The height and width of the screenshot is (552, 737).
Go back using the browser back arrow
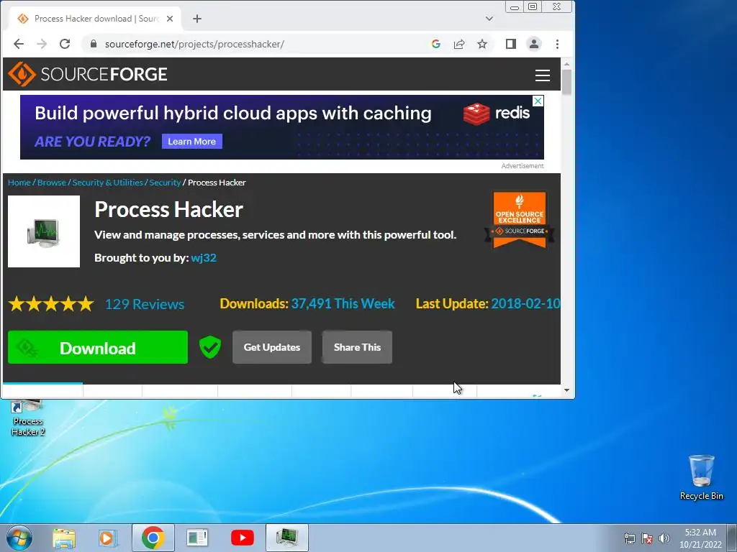[18, 44]
